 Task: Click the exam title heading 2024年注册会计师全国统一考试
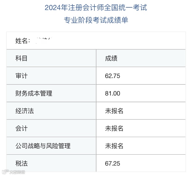96,8
